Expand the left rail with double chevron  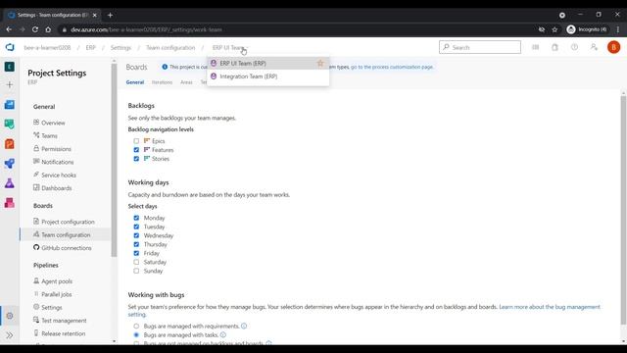[10, 335]
